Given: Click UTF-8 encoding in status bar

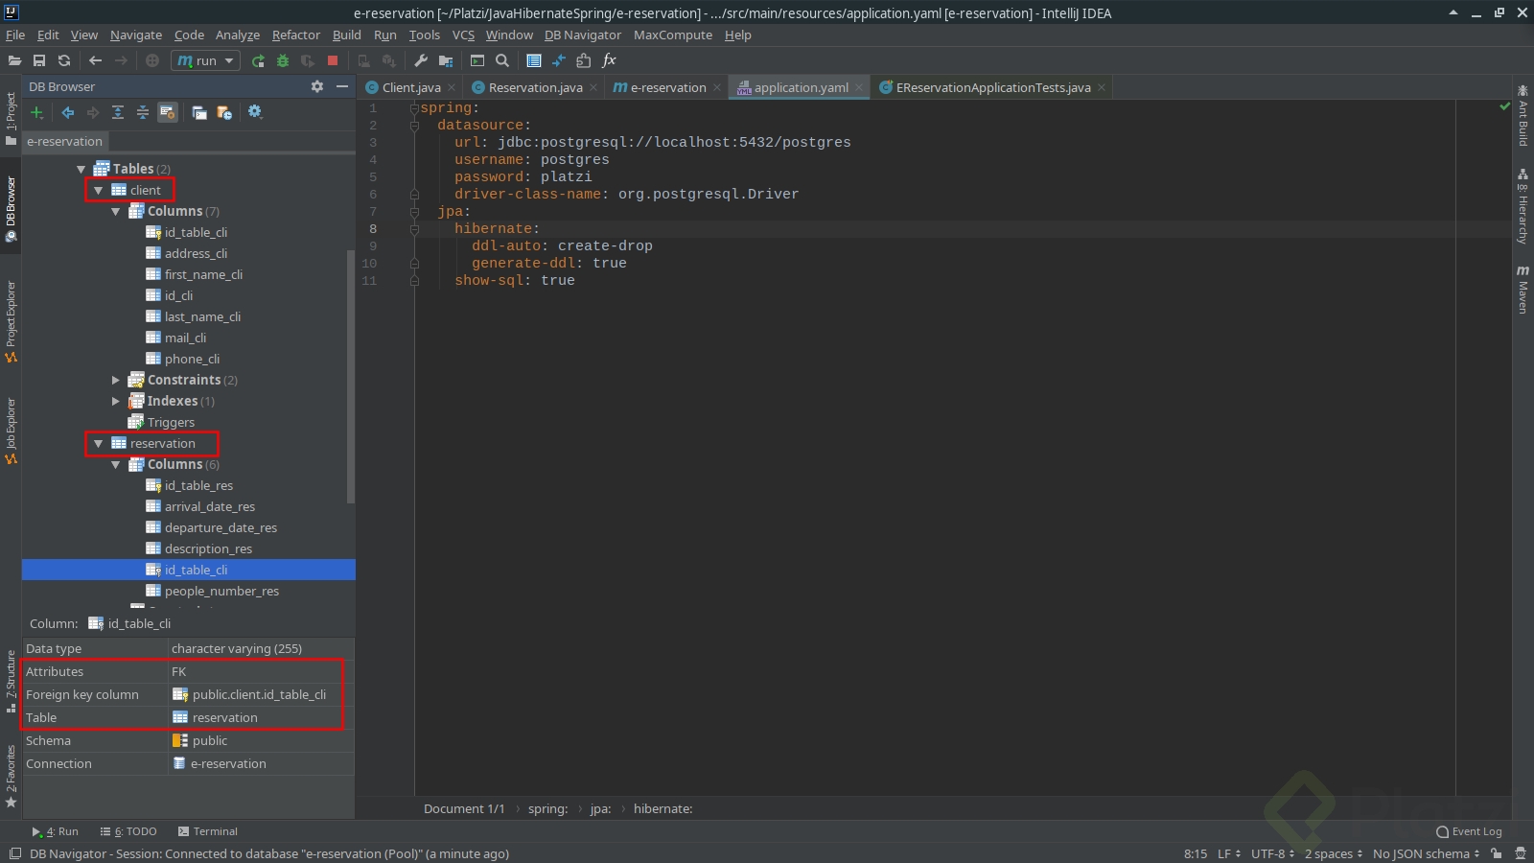Looking at the screenshot, I should [1272, 853].
